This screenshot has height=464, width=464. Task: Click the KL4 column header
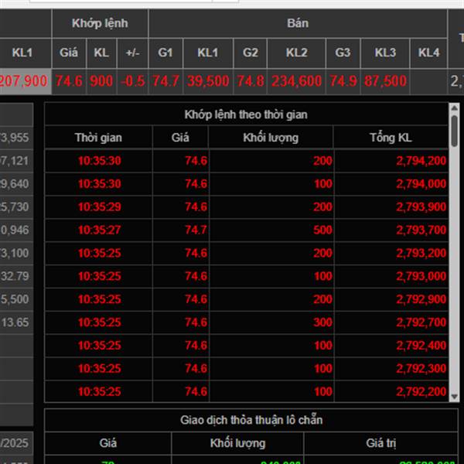point(428,53)
